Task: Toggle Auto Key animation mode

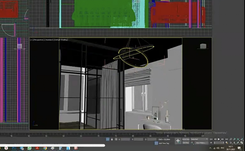Action: click(186, 139)
